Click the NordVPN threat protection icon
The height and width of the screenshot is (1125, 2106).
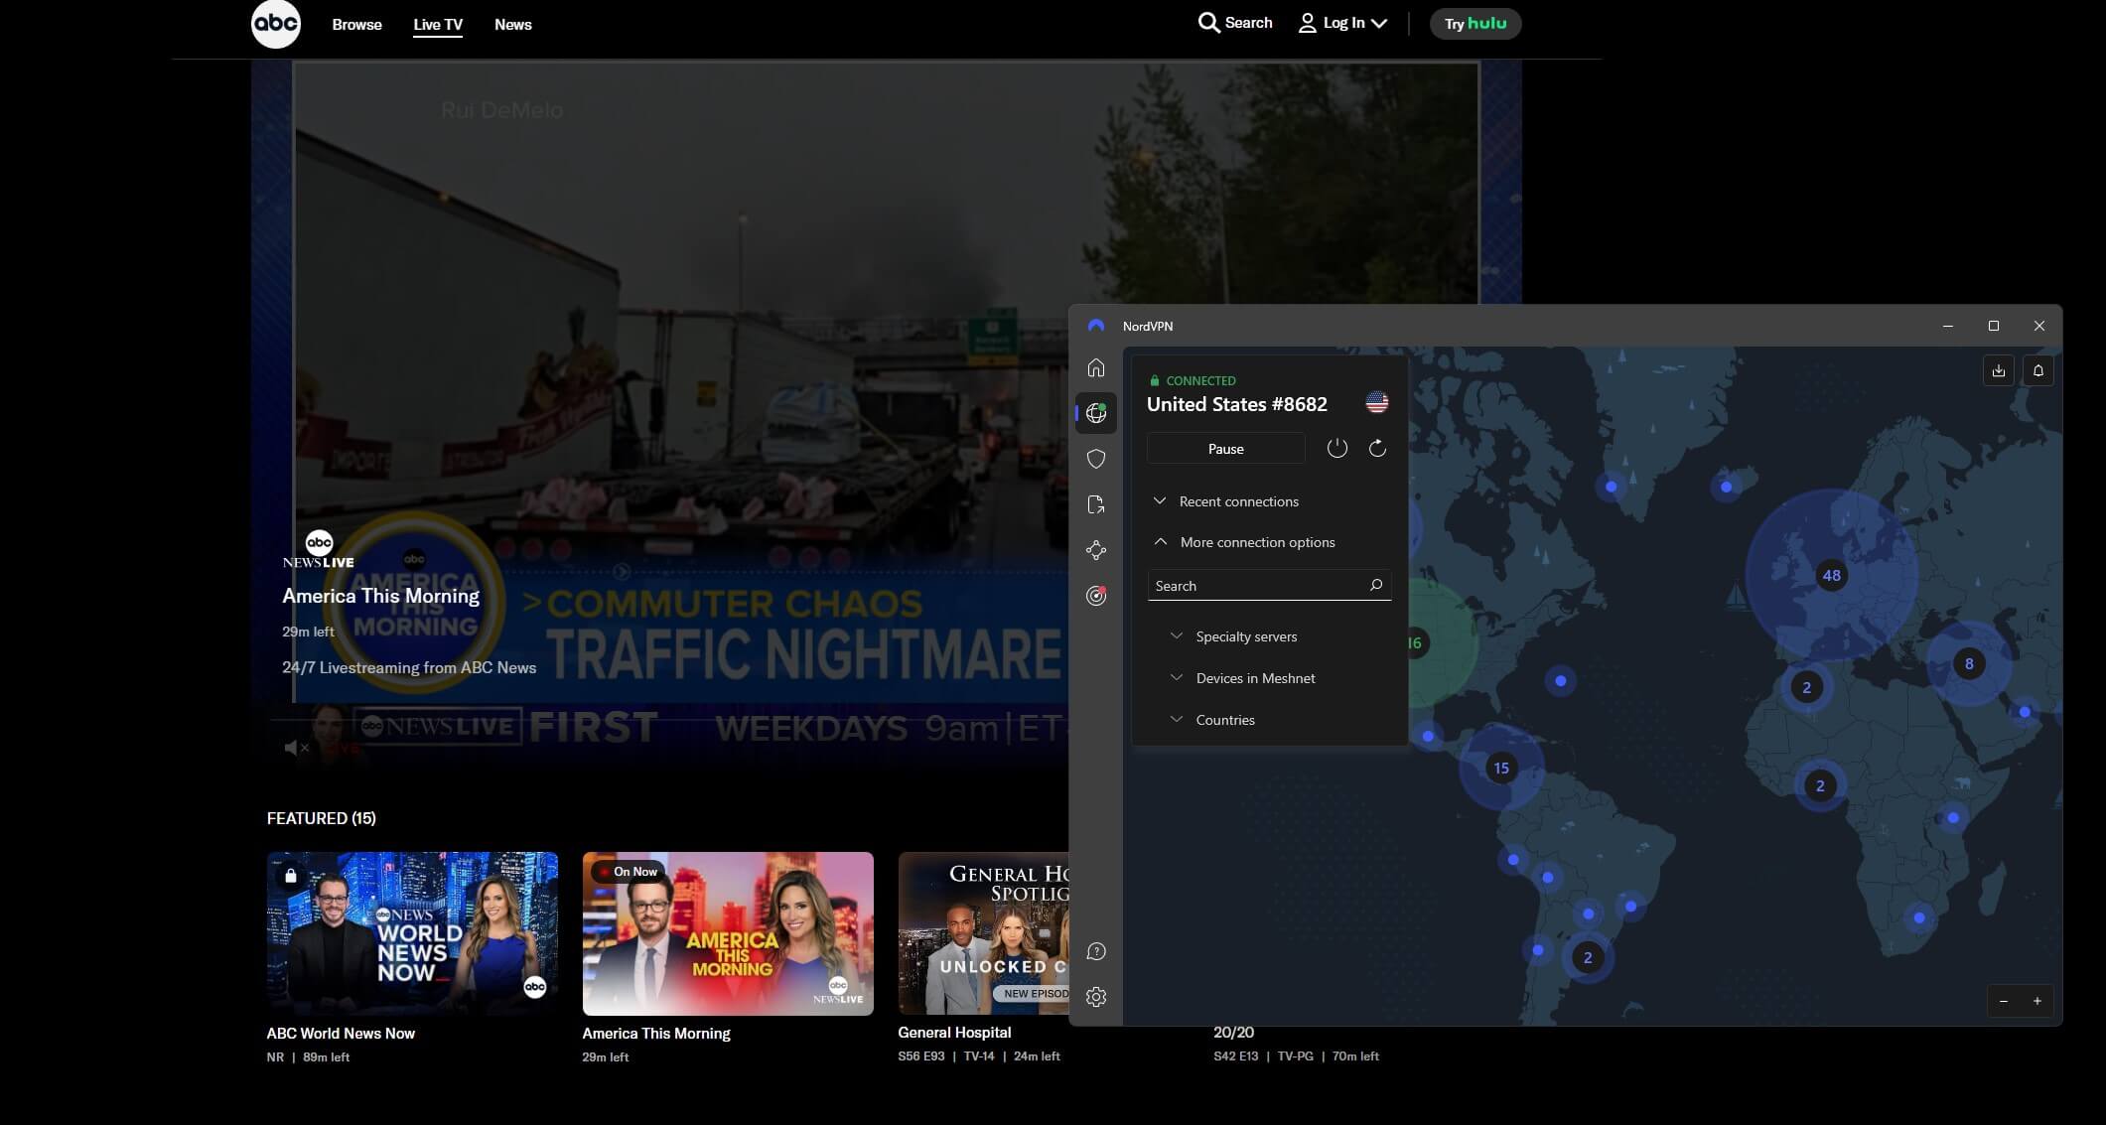click(1097, 458)
